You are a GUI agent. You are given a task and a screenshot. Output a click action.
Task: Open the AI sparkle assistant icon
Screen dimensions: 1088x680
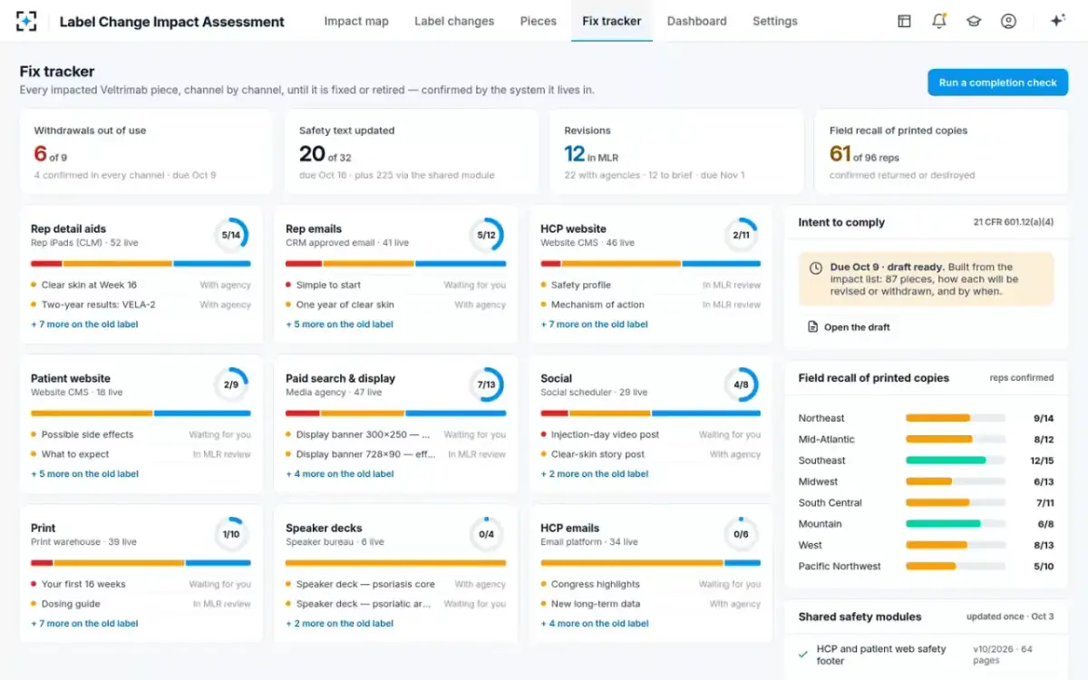point(1057,21)
